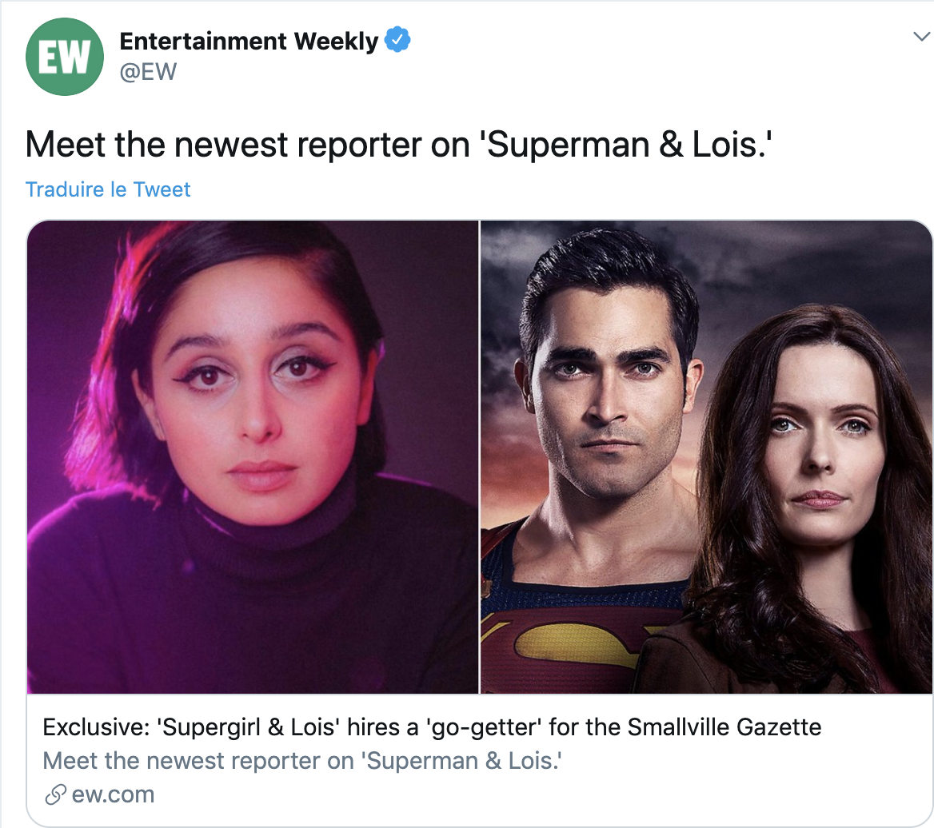Image resolution: width=934 pixels, height=828 pixels.
Task: Click the Traduire le Tweet link
Action: click(x=108, y=189)
